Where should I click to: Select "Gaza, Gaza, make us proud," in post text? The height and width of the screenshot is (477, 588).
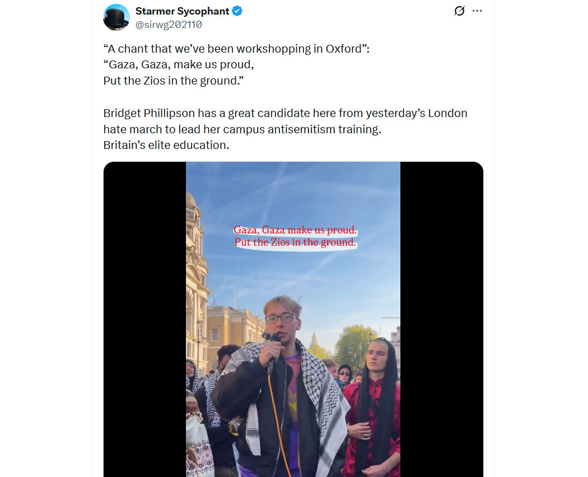click(179, 64)
